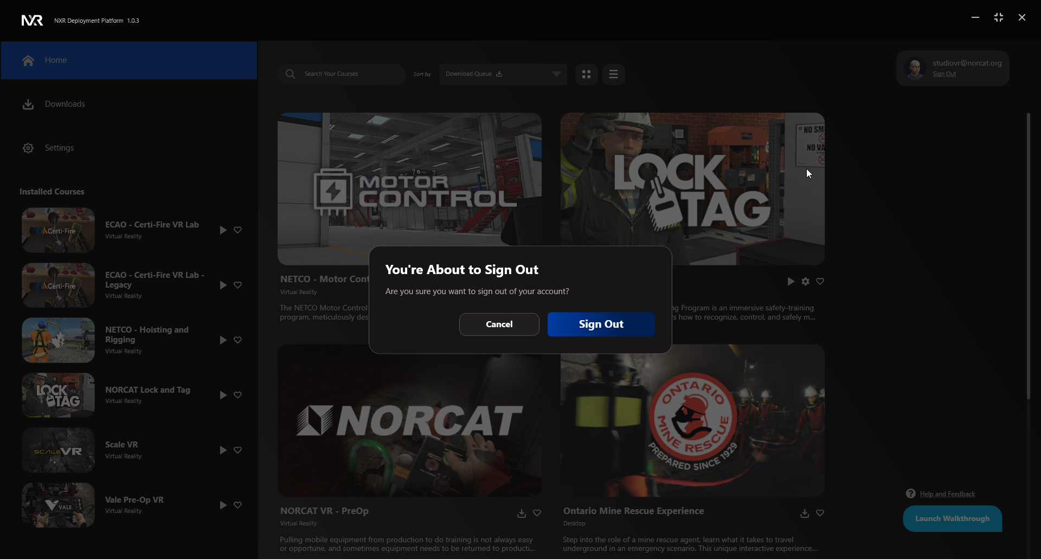1041x559 pixels.
Task: Download Ontario Mine Rescue Experience
Action: click(x=805, y=513)
